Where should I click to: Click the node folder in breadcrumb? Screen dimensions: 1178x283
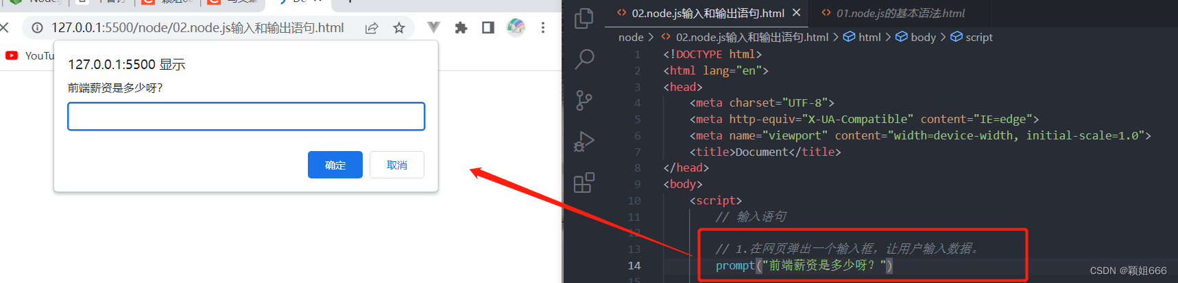631,38
